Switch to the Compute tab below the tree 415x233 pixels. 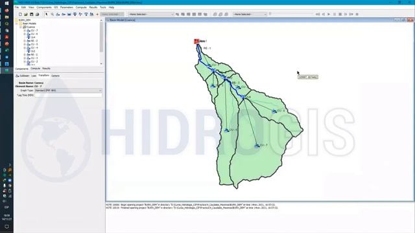tap(35, 69)
